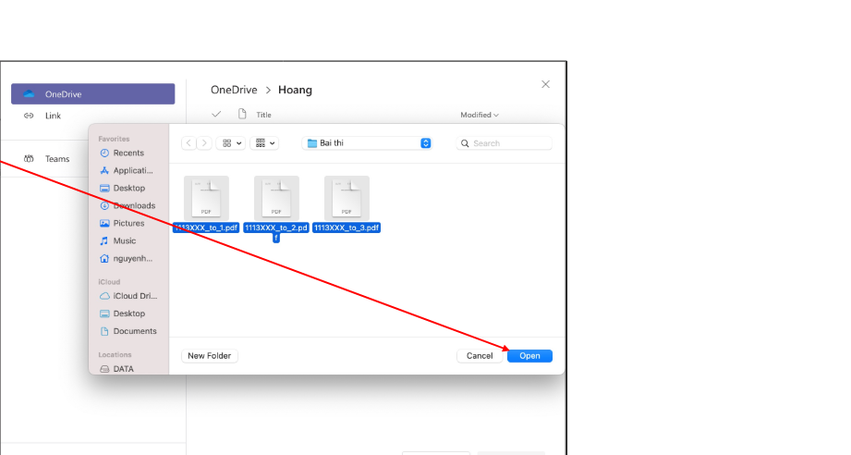The height and width of the screenshot is (455, 851).
Task: Click the OneDrive breadcrumb
Action: pos(234,90)
